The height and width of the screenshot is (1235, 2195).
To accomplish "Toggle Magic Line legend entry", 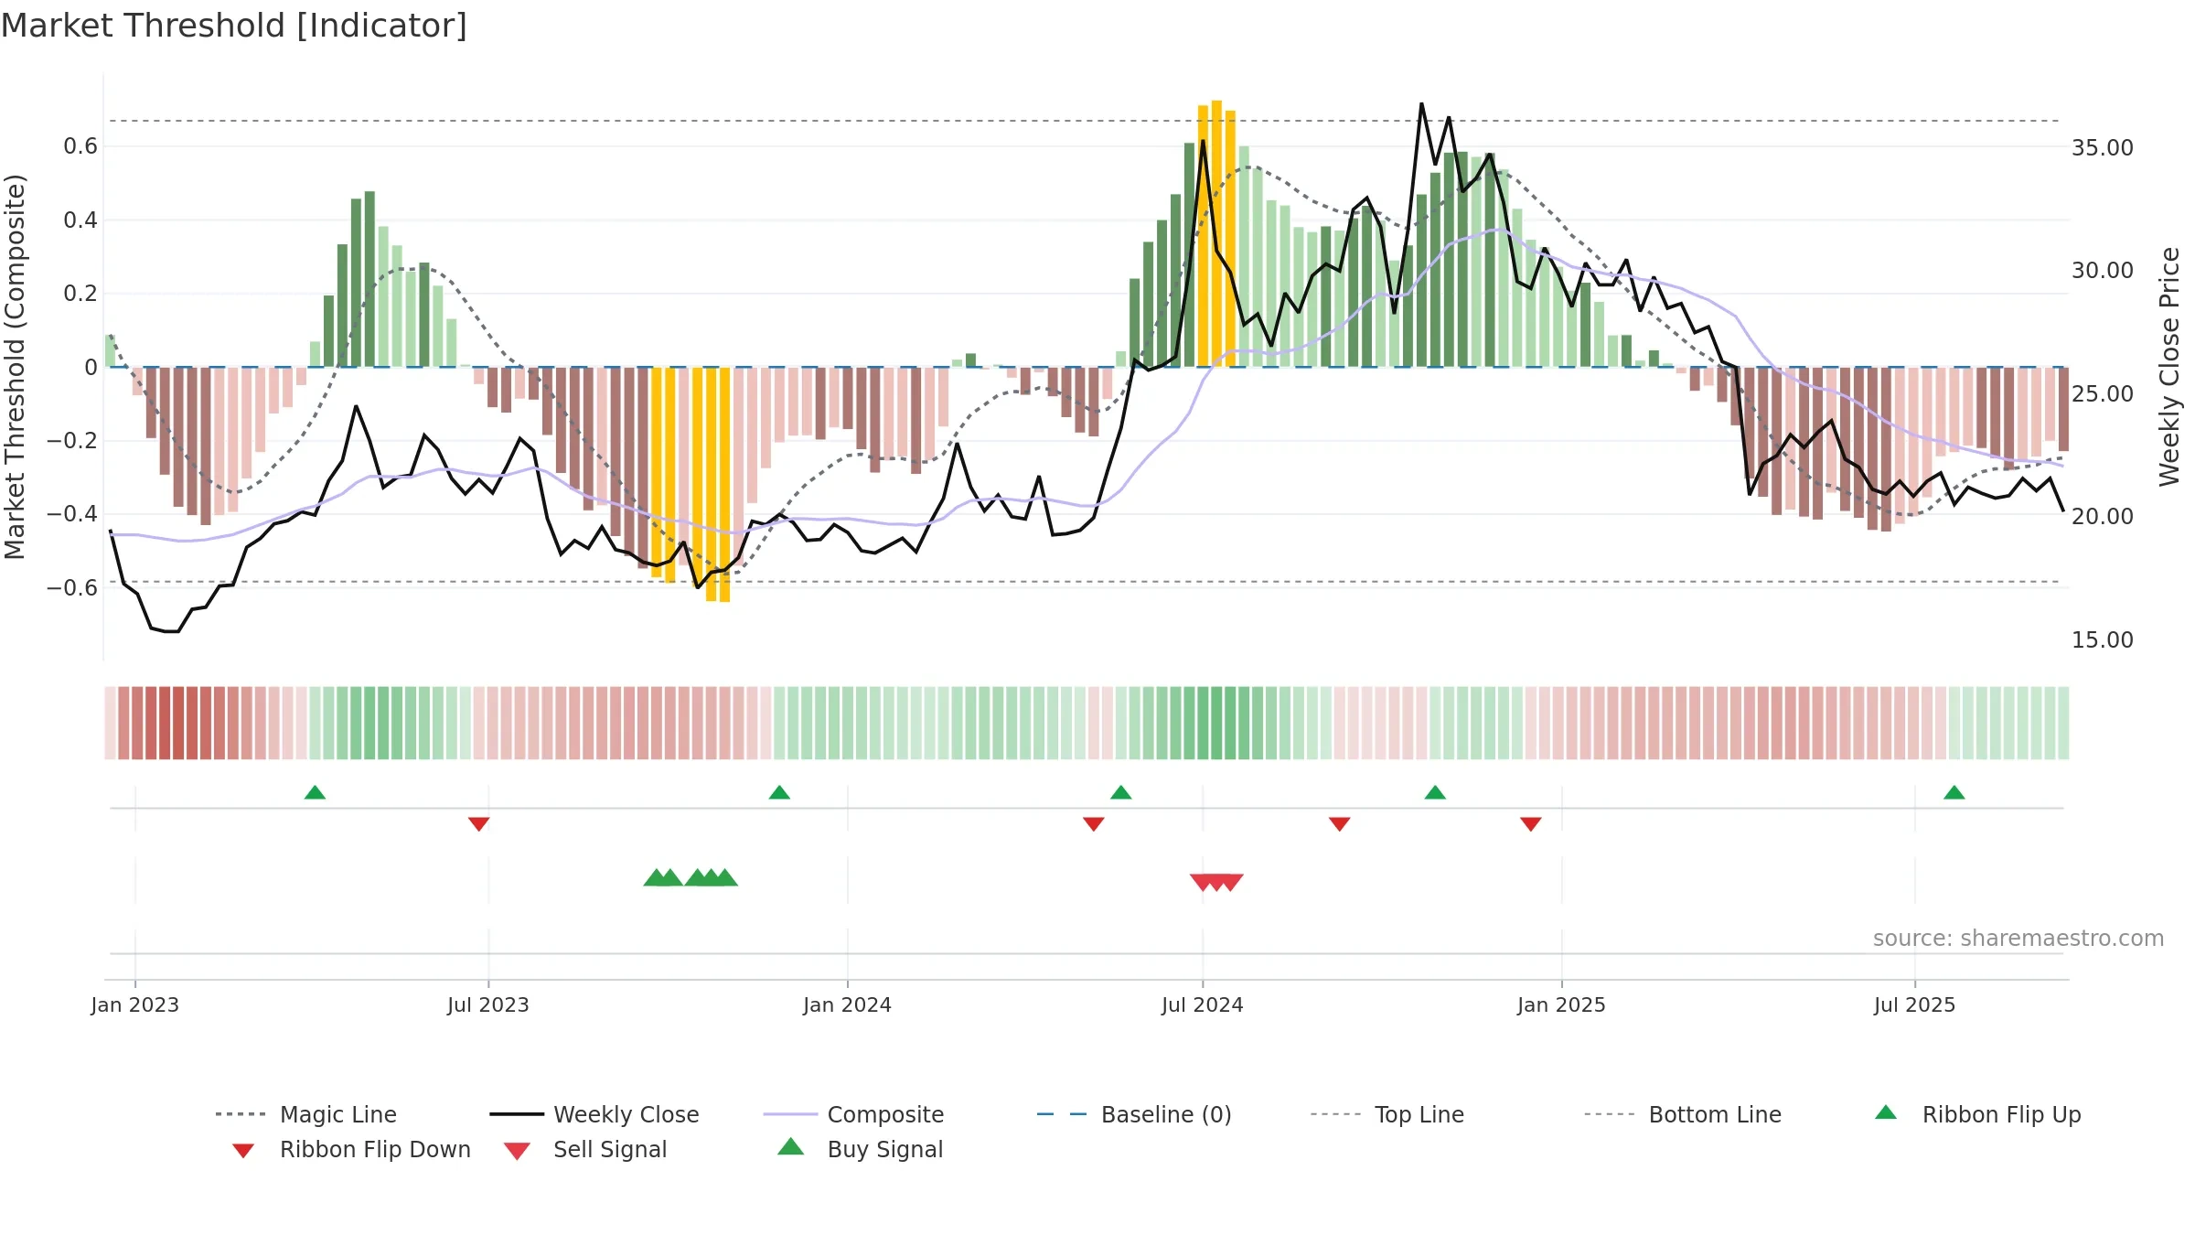I will pyautogui.click(x=305, y=1114).
